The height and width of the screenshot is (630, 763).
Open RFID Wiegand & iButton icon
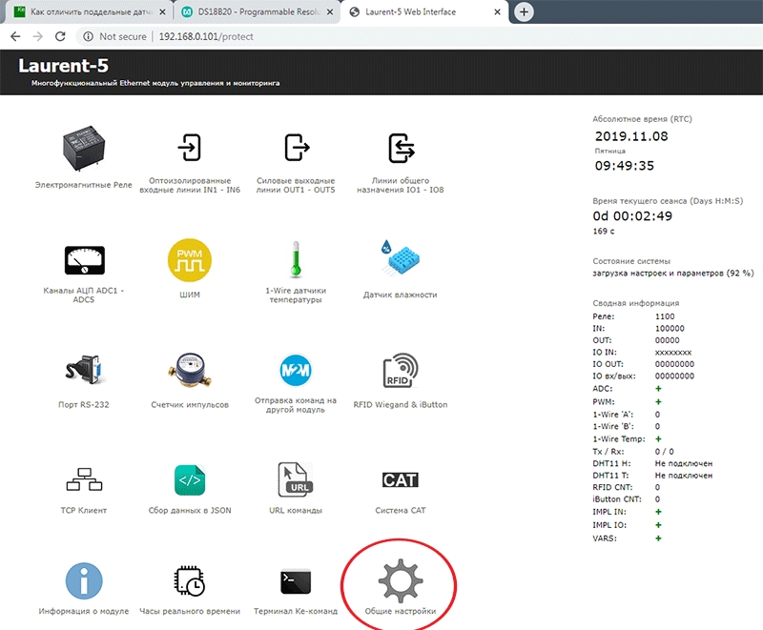400,372
